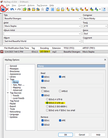The width and height of the screenshot is (108, 138).
Task: Toggle Remove ID3v1 checkbox
Action: click(x=43, y=120)
